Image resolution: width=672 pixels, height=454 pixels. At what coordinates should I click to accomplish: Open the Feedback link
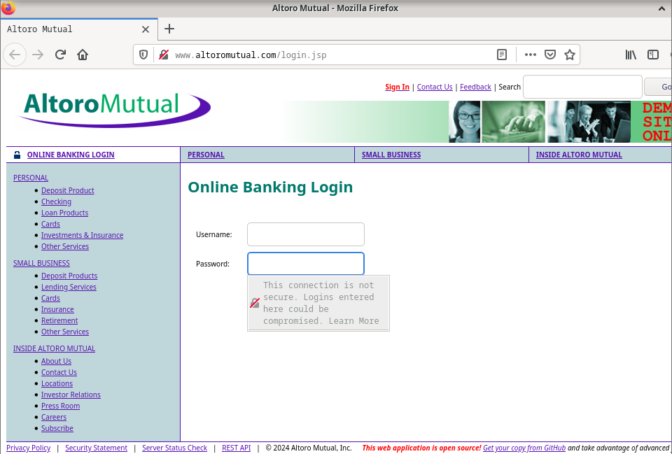[x=475, y=87]
